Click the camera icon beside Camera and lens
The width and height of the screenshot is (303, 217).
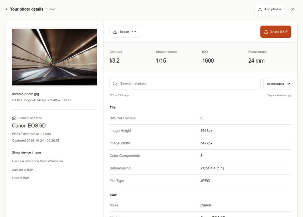pyautogui.click(x=14, y=118)
